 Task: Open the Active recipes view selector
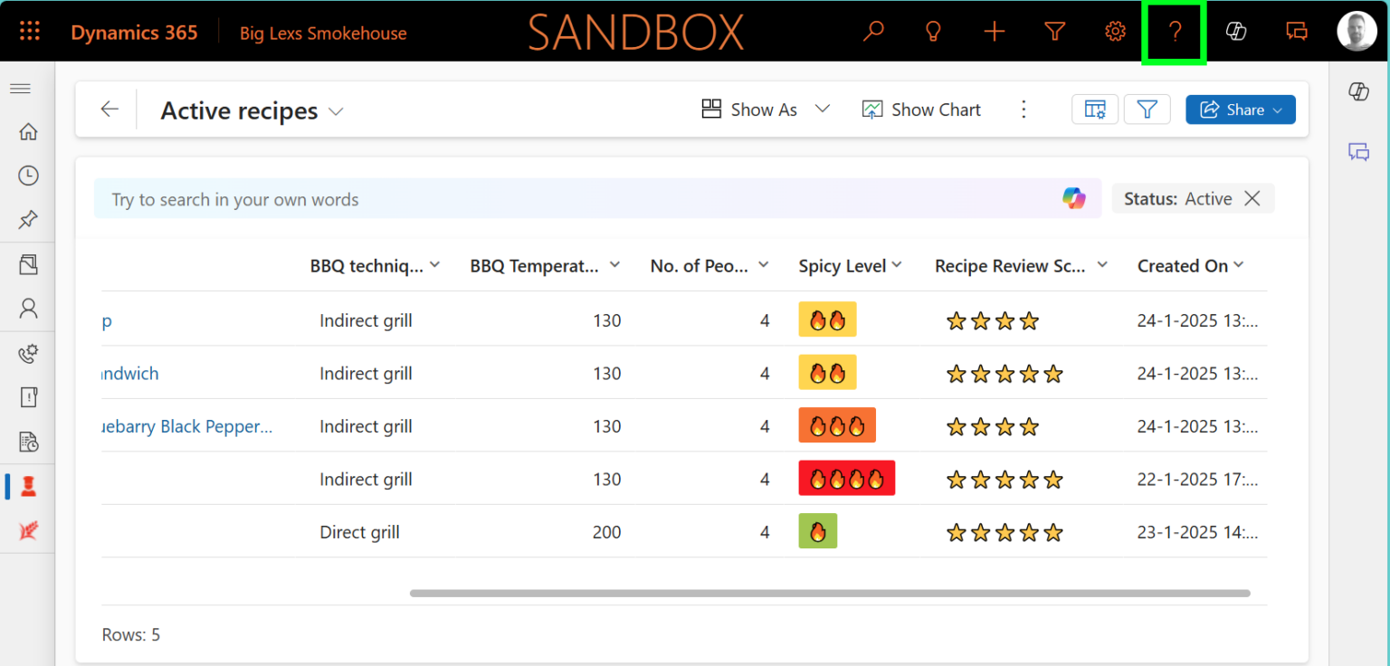click(x=252, y=110)
